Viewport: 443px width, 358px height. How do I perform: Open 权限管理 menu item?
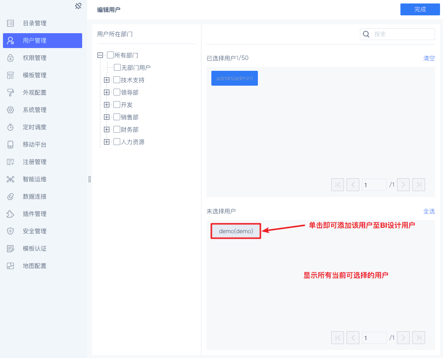pos(43,58)
